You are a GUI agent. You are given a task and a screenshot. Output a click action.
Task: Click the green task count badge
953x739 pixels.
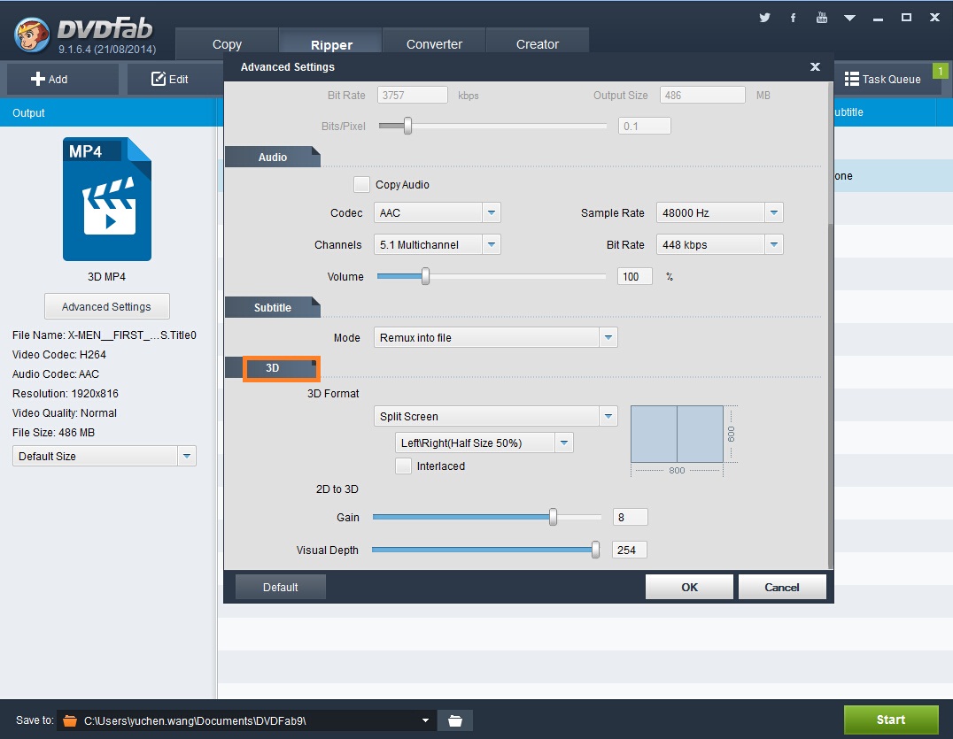(x=941, y=71)
